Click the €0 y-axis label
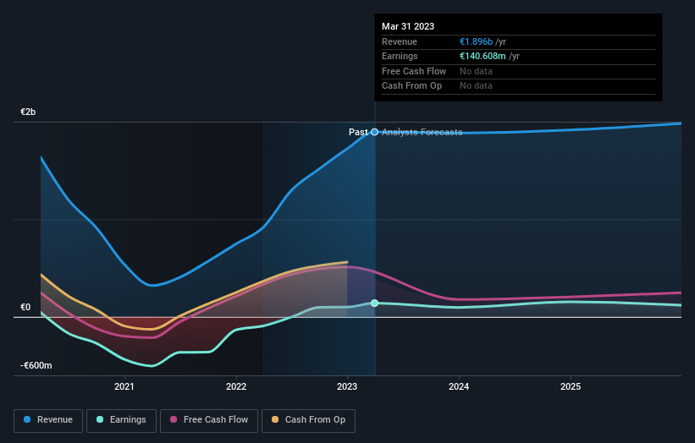 point(25,307)
